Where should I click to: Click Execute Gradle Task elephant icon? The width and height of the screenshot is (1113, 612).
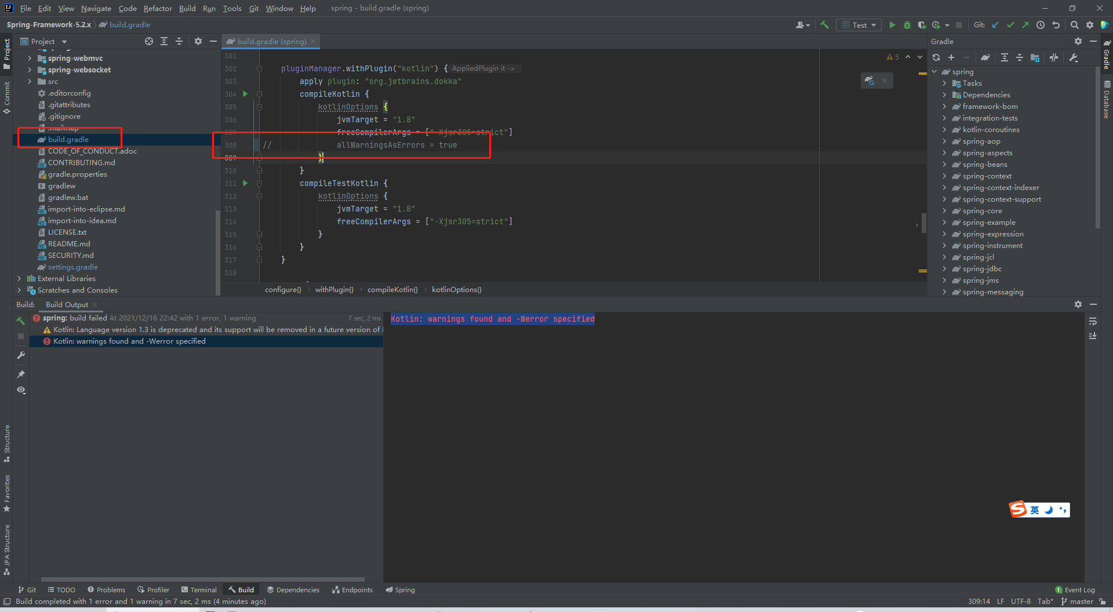click(985, 57)
